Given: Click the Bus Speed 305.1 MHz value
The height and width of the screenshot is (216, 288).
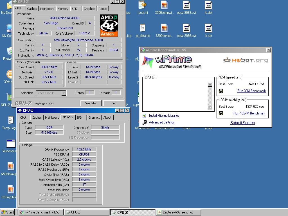Looking at the screenshot, I should tap(49, 77).
